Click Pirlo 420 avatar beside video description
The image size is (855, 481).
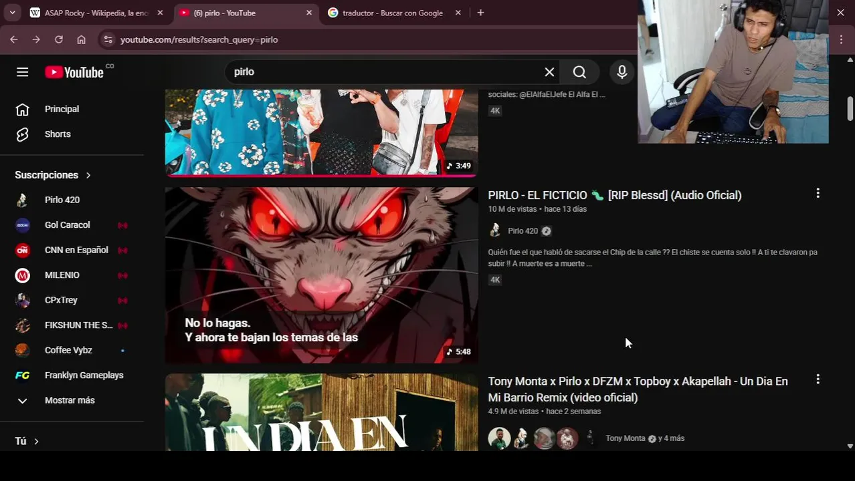495,230
